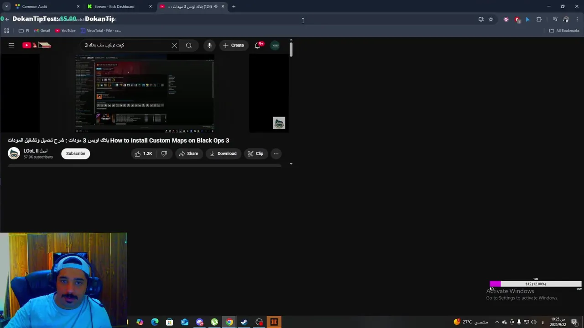Open uTorrent in the taskbar
Screen dimensions: 584x328
tap(214, 322)
